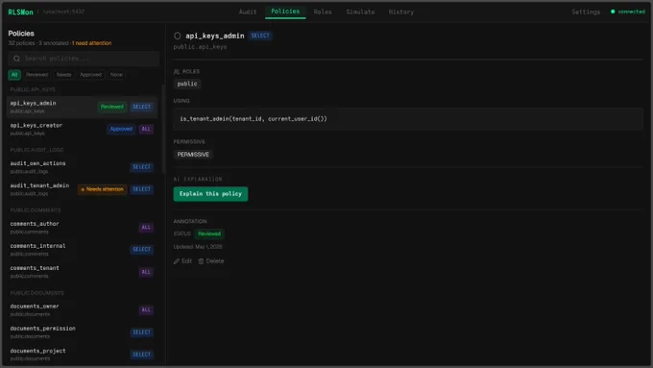Click the green connected status dot
Image resolution: width=653 pixels, height=368 pixels.
613,12
